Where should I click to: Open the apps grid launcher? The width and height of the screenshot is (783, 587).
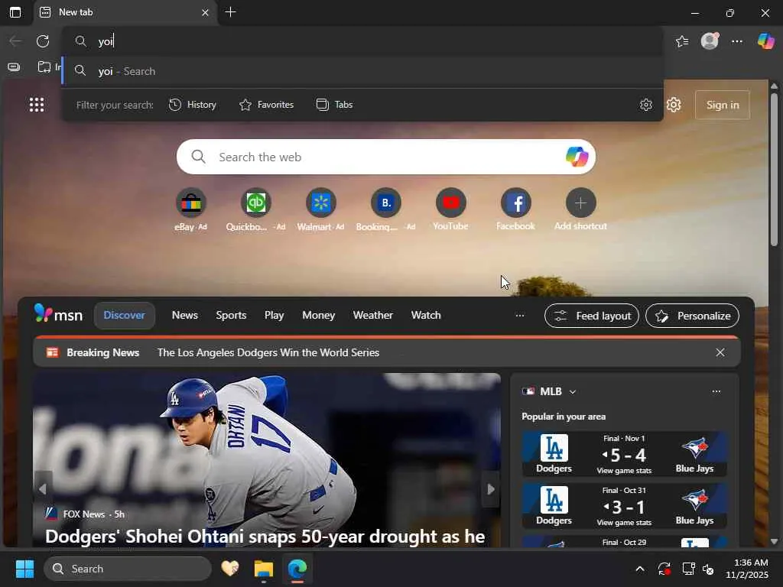[37, 105]
